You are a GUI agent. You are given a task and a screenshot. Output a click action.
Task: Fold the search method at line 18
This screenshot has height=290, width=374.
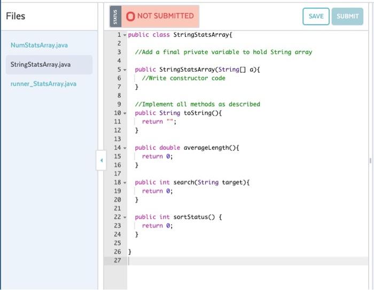124,183
